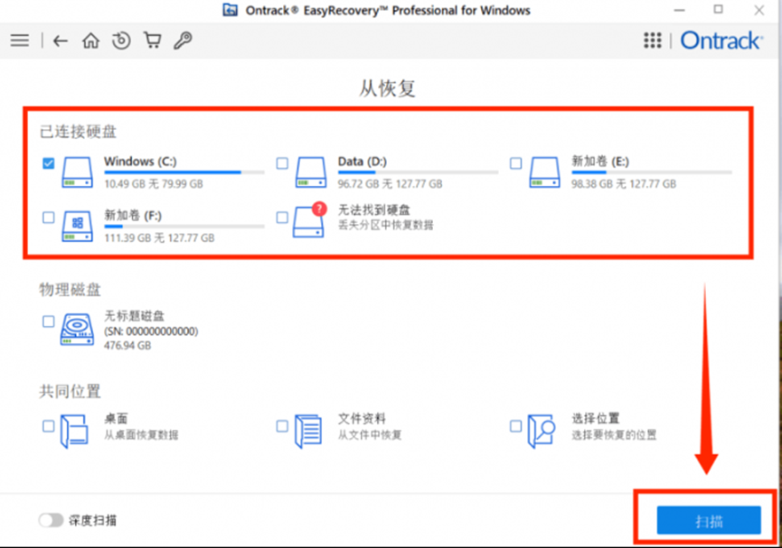This screenshot has height=548, width=782.
Task: Click the 10.49 GB 无 79.99 GB text
Action: (x=154, y=184)
